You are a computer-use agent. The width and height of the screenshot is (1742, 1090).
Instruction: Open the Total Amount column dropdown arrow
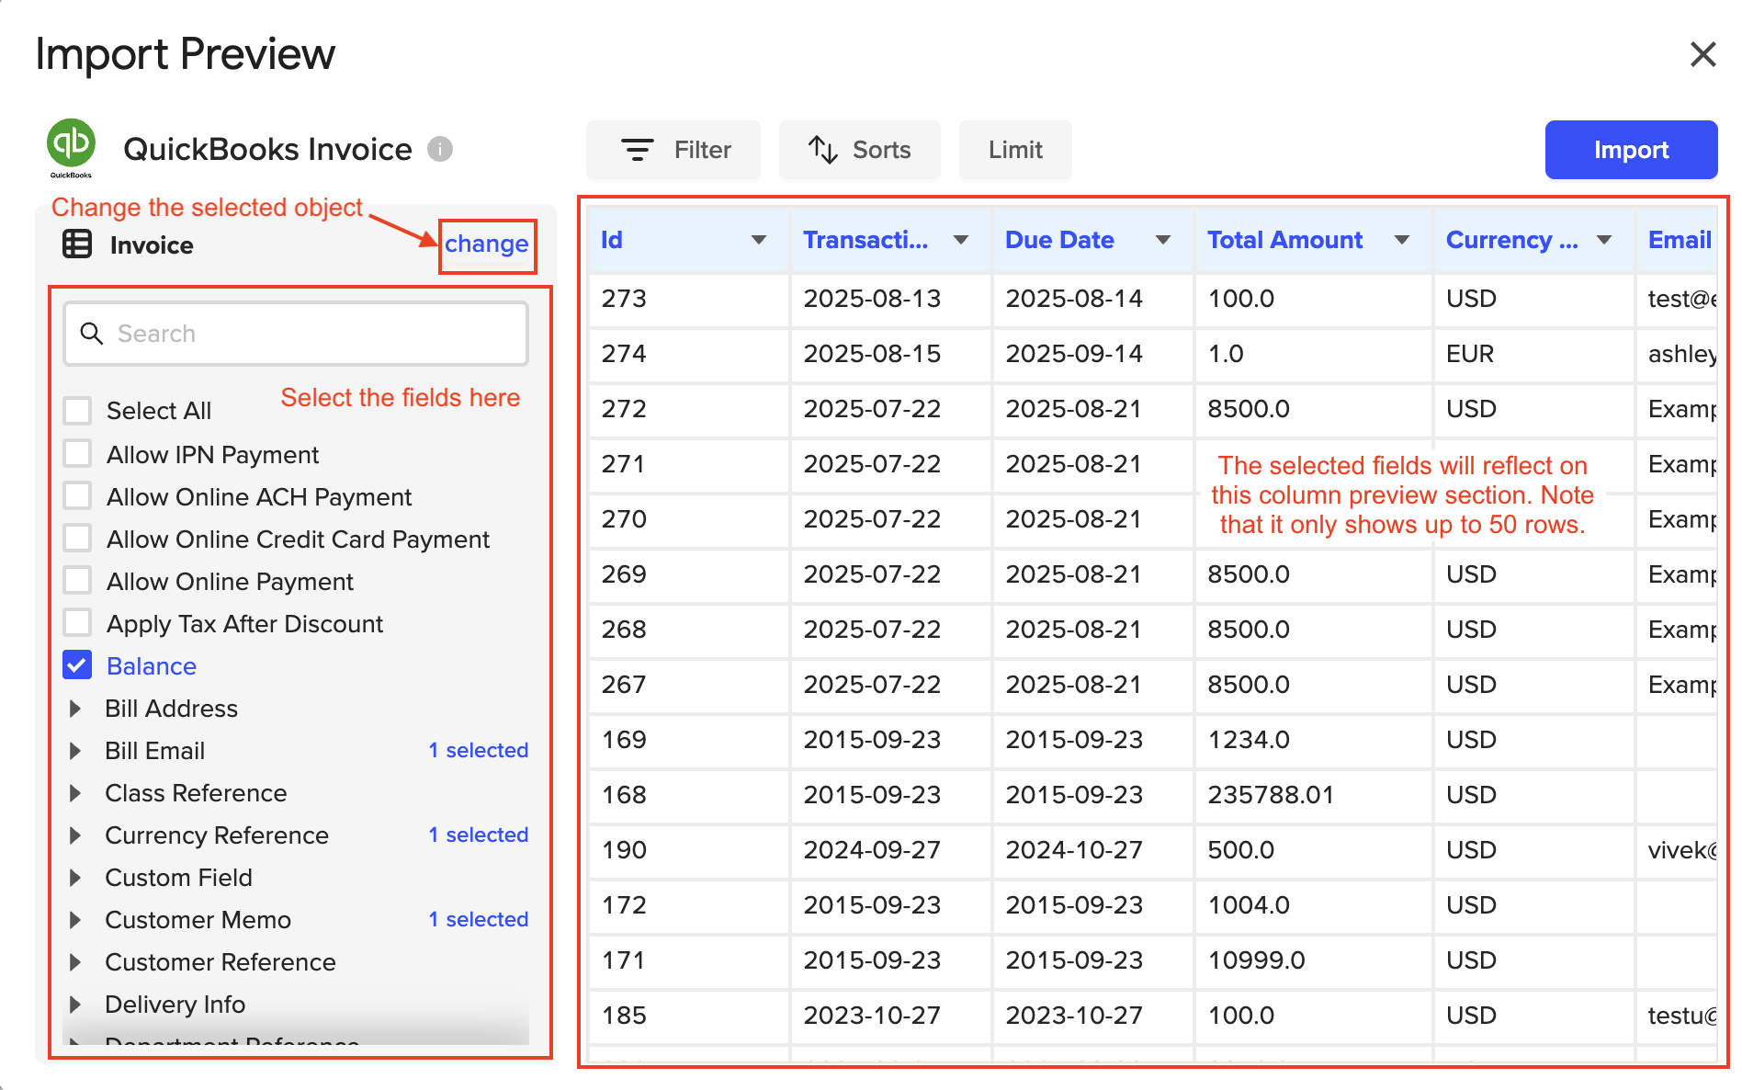pyautogui.click(x=1402, y=240)
